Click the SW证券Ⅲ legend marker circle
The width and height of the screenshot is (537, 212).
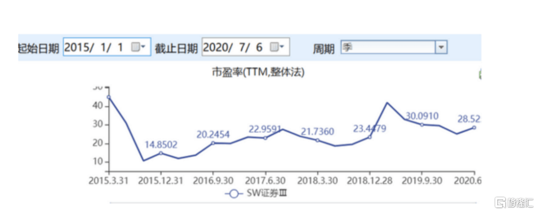click(234, 194)
